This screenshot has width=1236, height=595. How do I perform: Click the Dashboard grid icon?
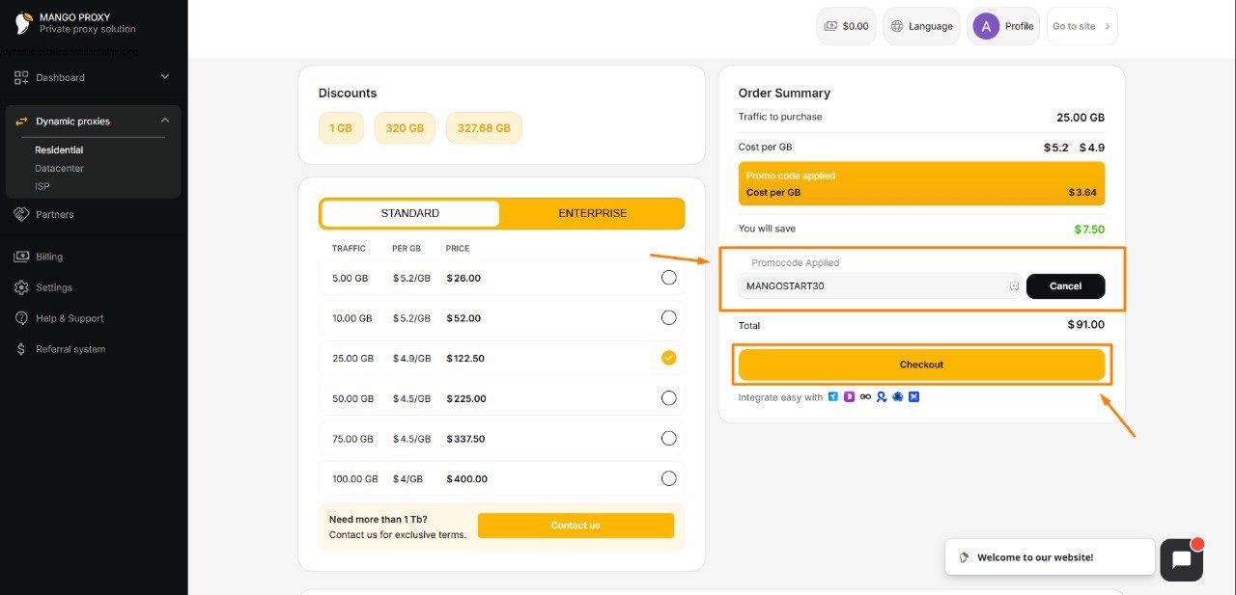(x=21, y=77)
